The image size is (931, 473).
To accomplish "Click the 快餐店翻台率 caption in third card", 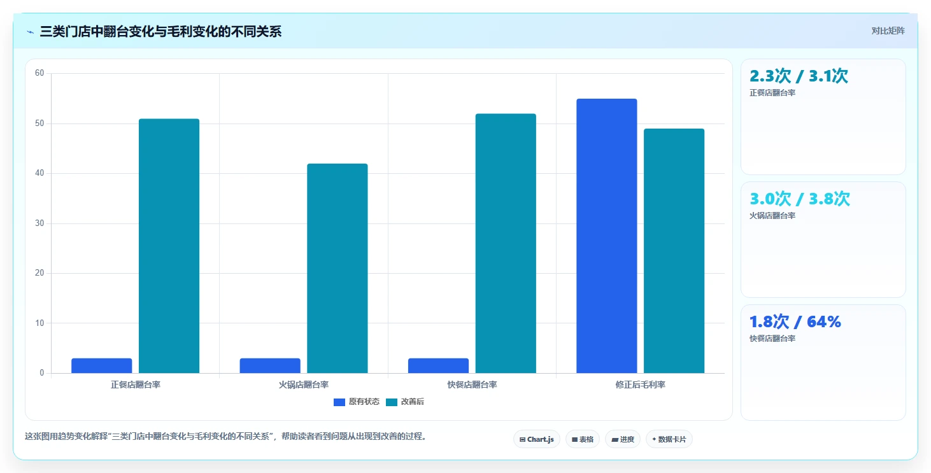I will tap(772, 339).
